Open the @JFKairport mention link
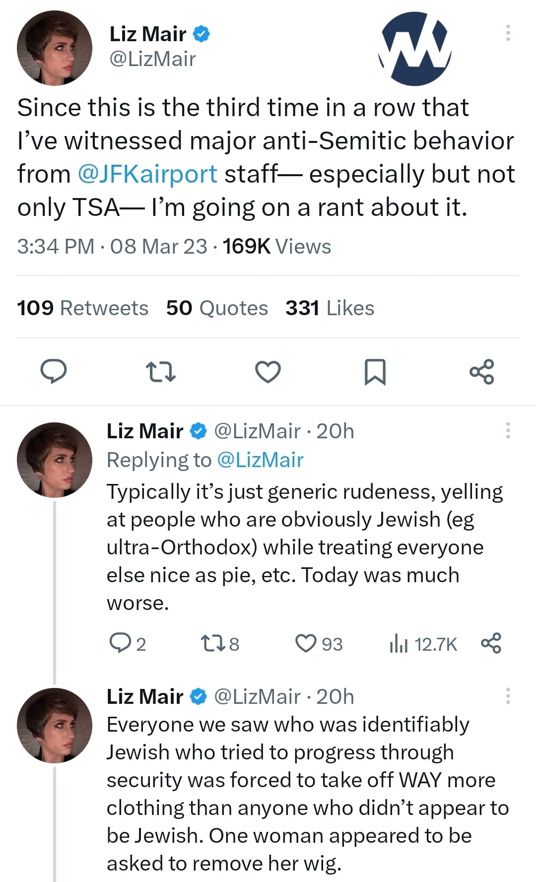Screen dimensions: 536x882 (x=147, y=174)
